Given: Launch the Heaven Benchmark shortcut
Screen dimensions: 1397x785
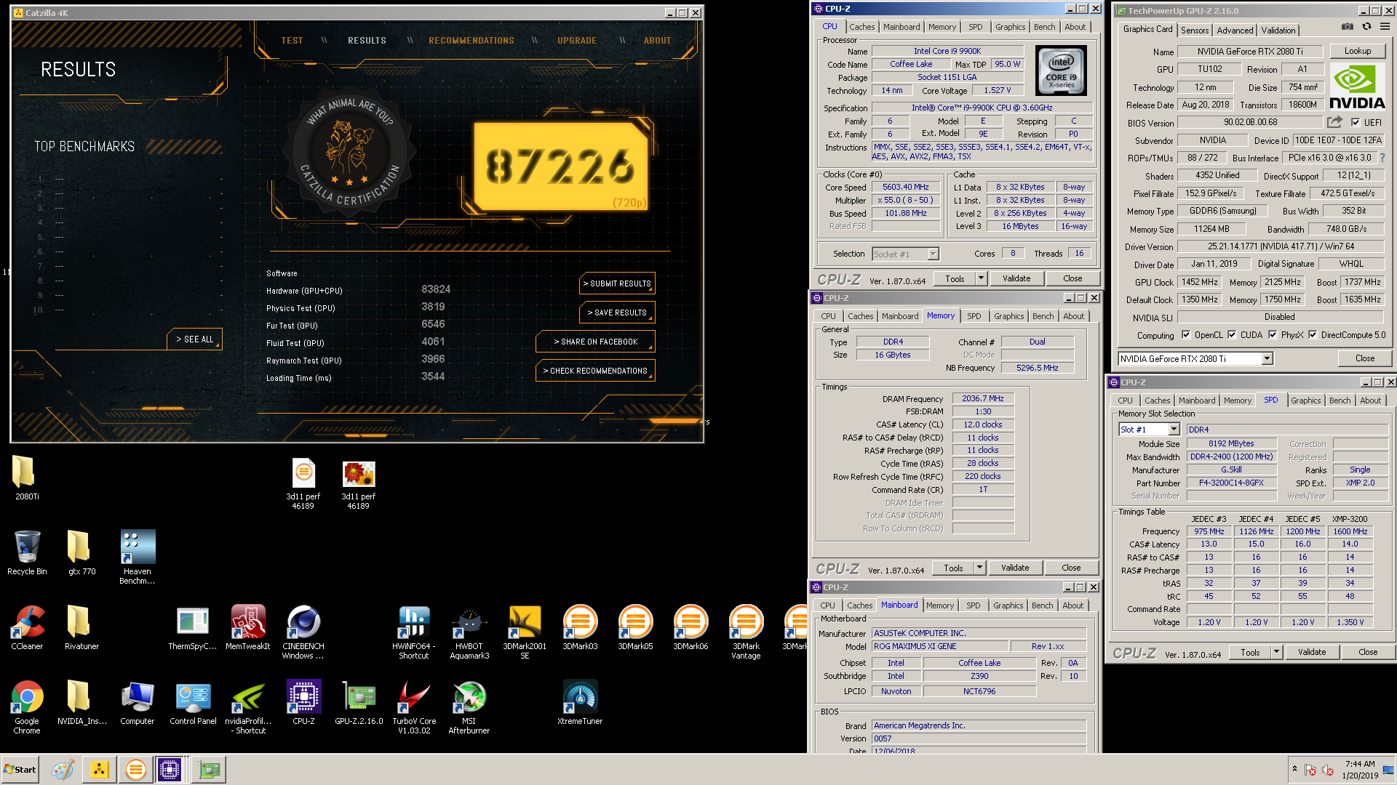Looking at the screenshot, I should coord(138,557).
